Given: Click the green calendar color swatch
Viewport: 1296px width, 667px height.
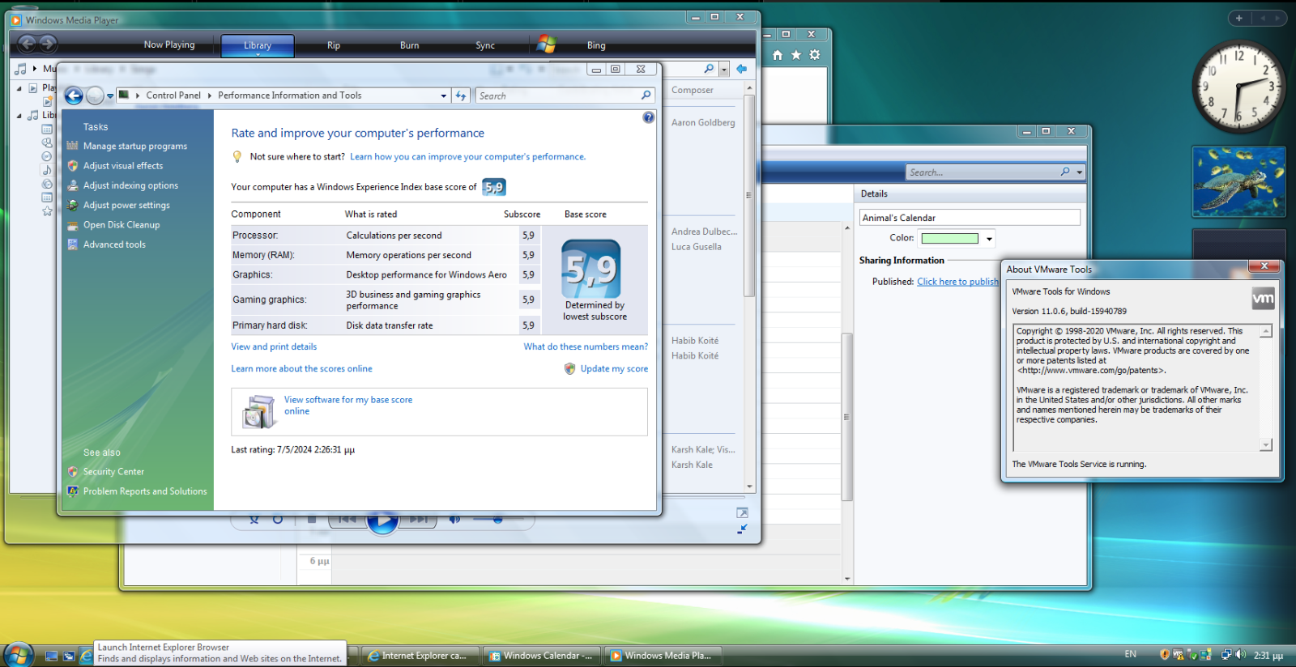Looking at the screenshot, I should [x=950, y=239].
